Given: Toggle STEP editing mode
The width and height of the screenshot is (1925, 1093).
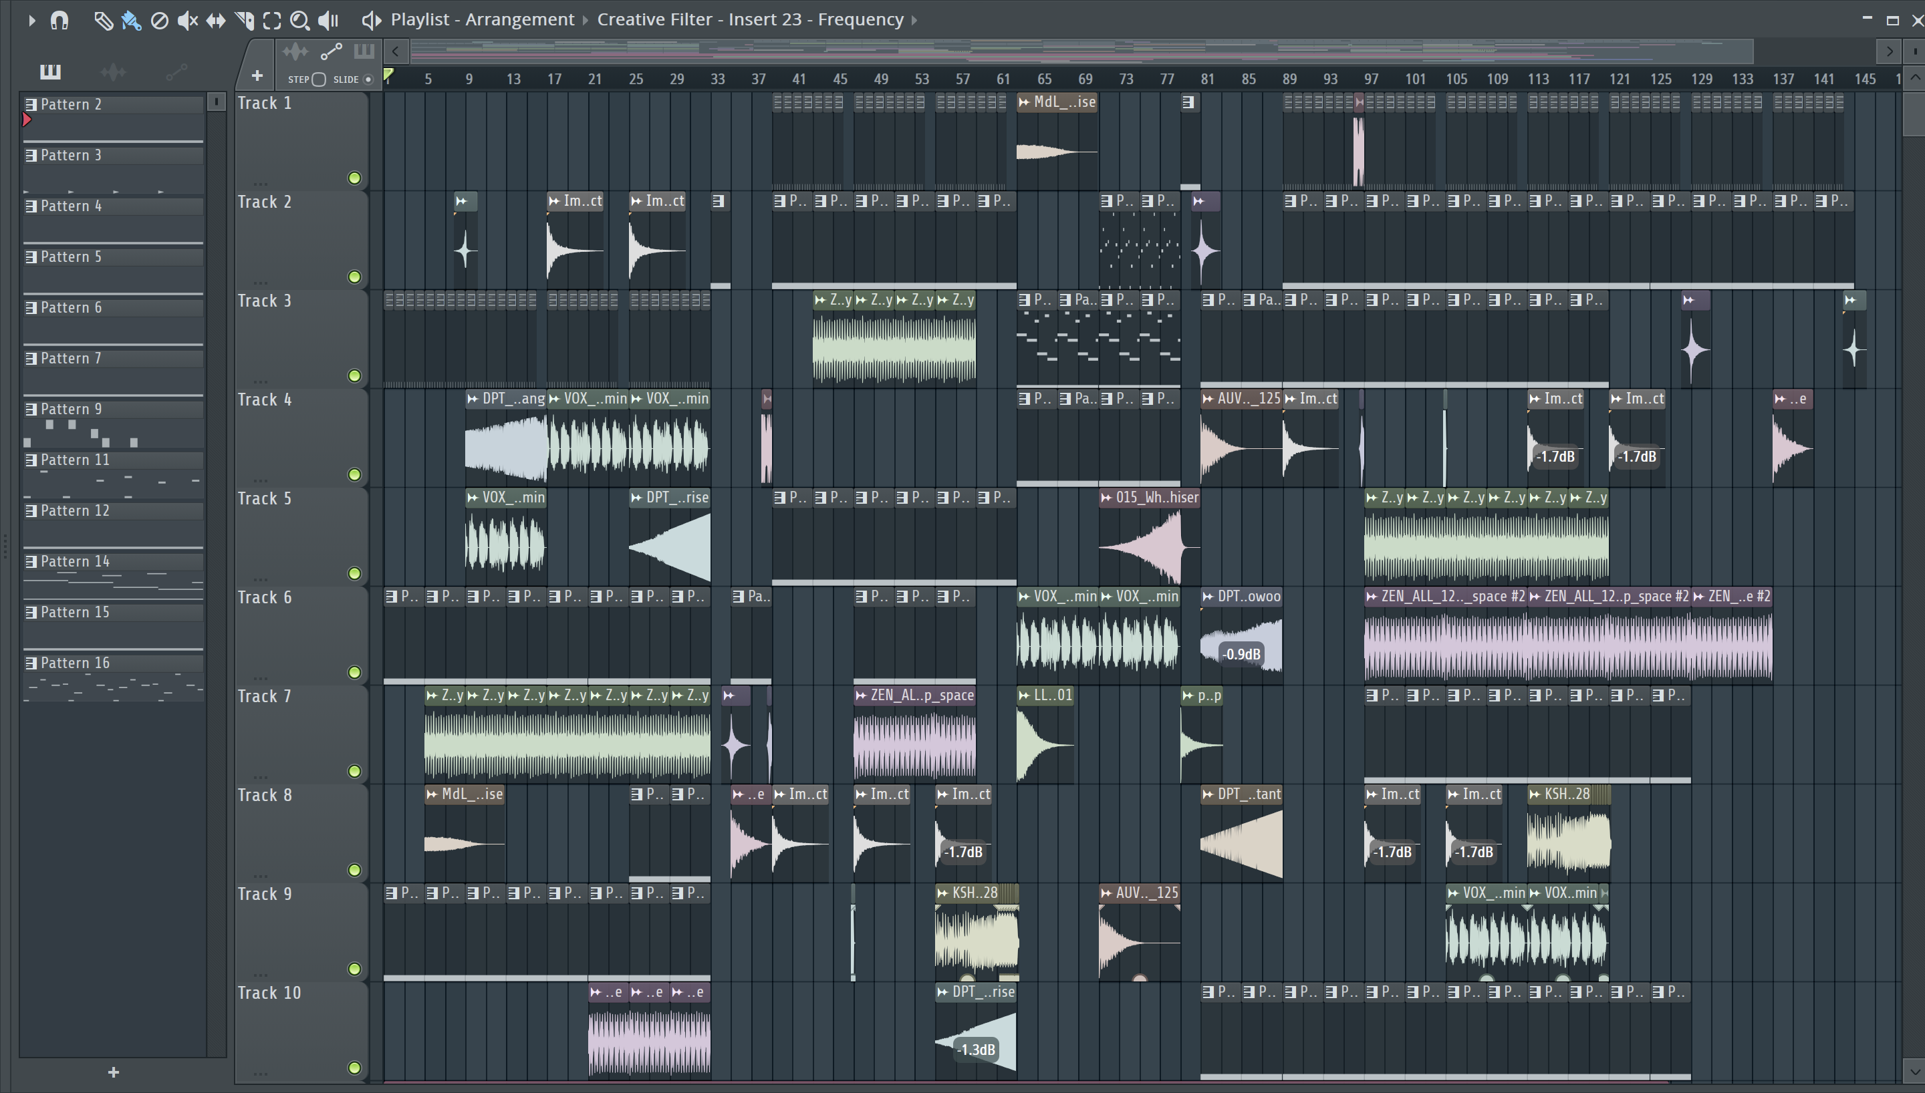Looking at the screenshot, I should tap(318, 80).
